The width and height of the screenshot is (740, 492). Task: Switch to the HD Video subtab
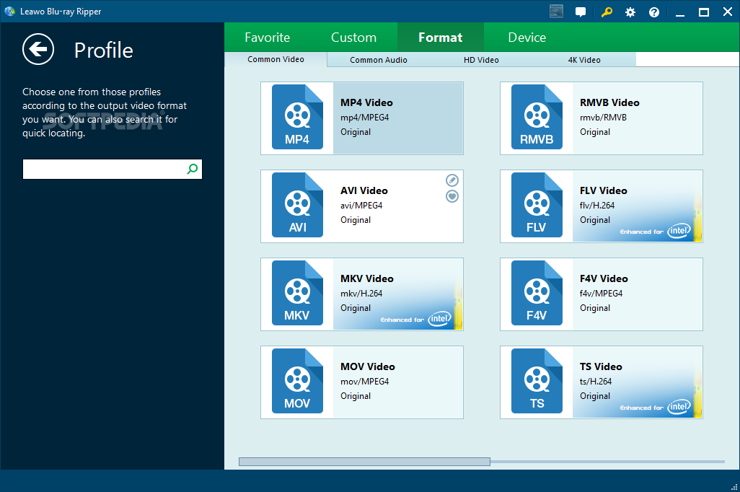coord(481,60)
